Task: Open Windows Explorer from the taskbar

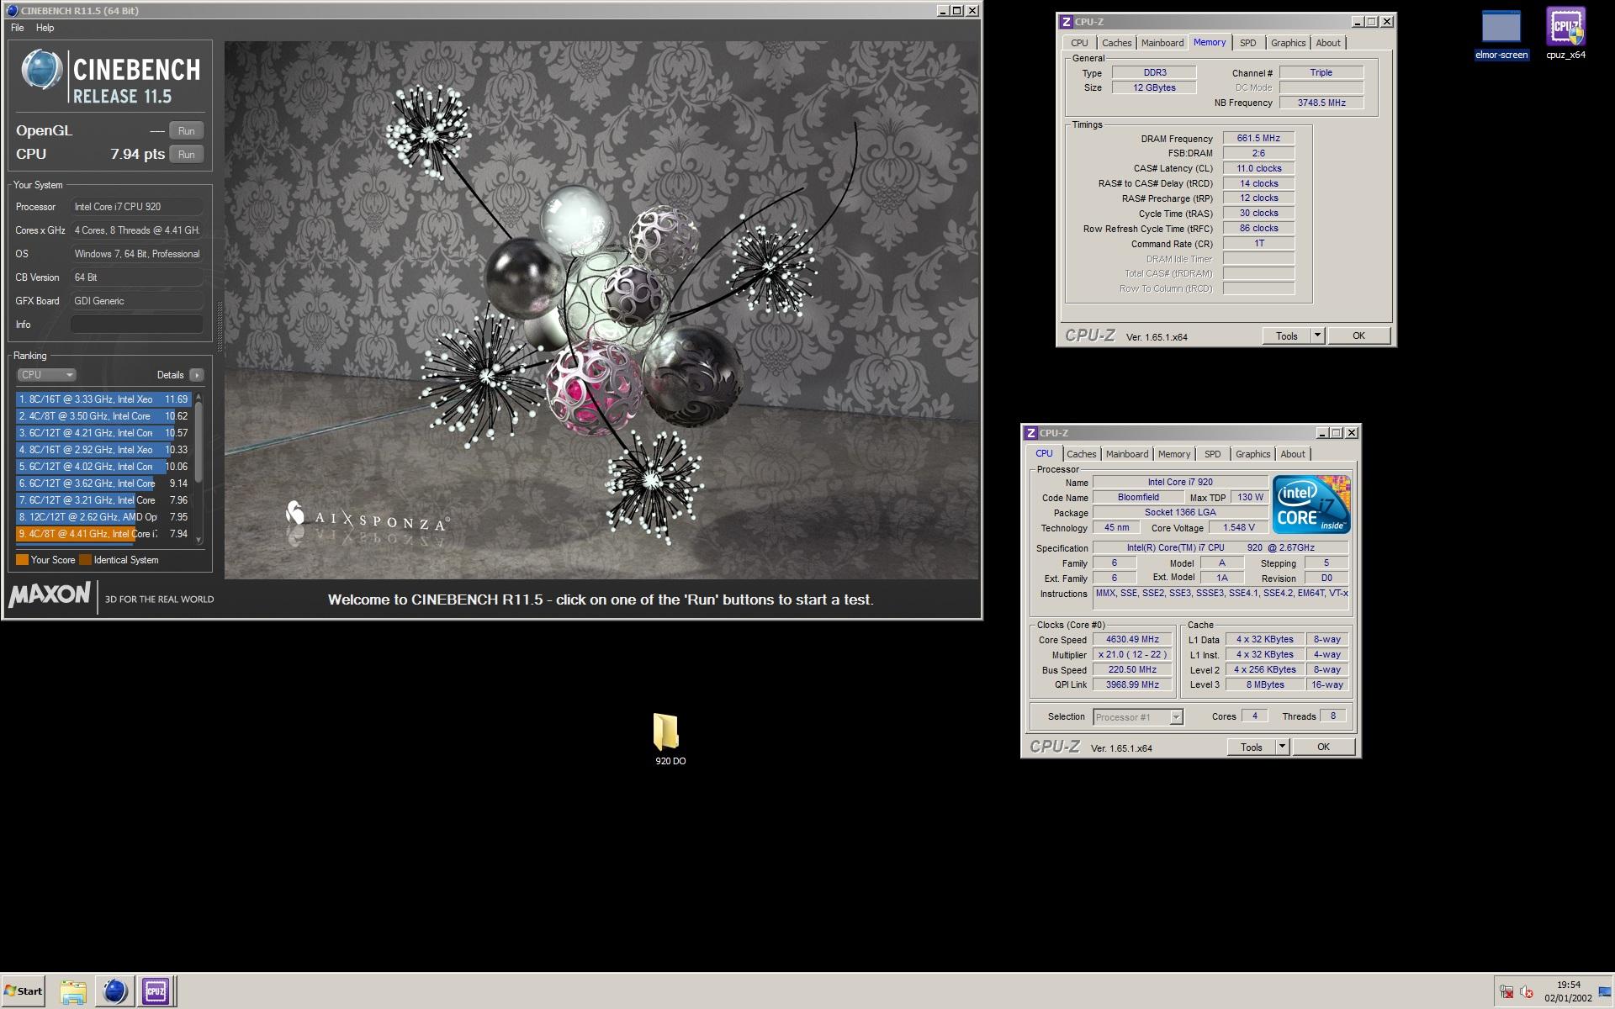Action: click(x=73, y=991)
